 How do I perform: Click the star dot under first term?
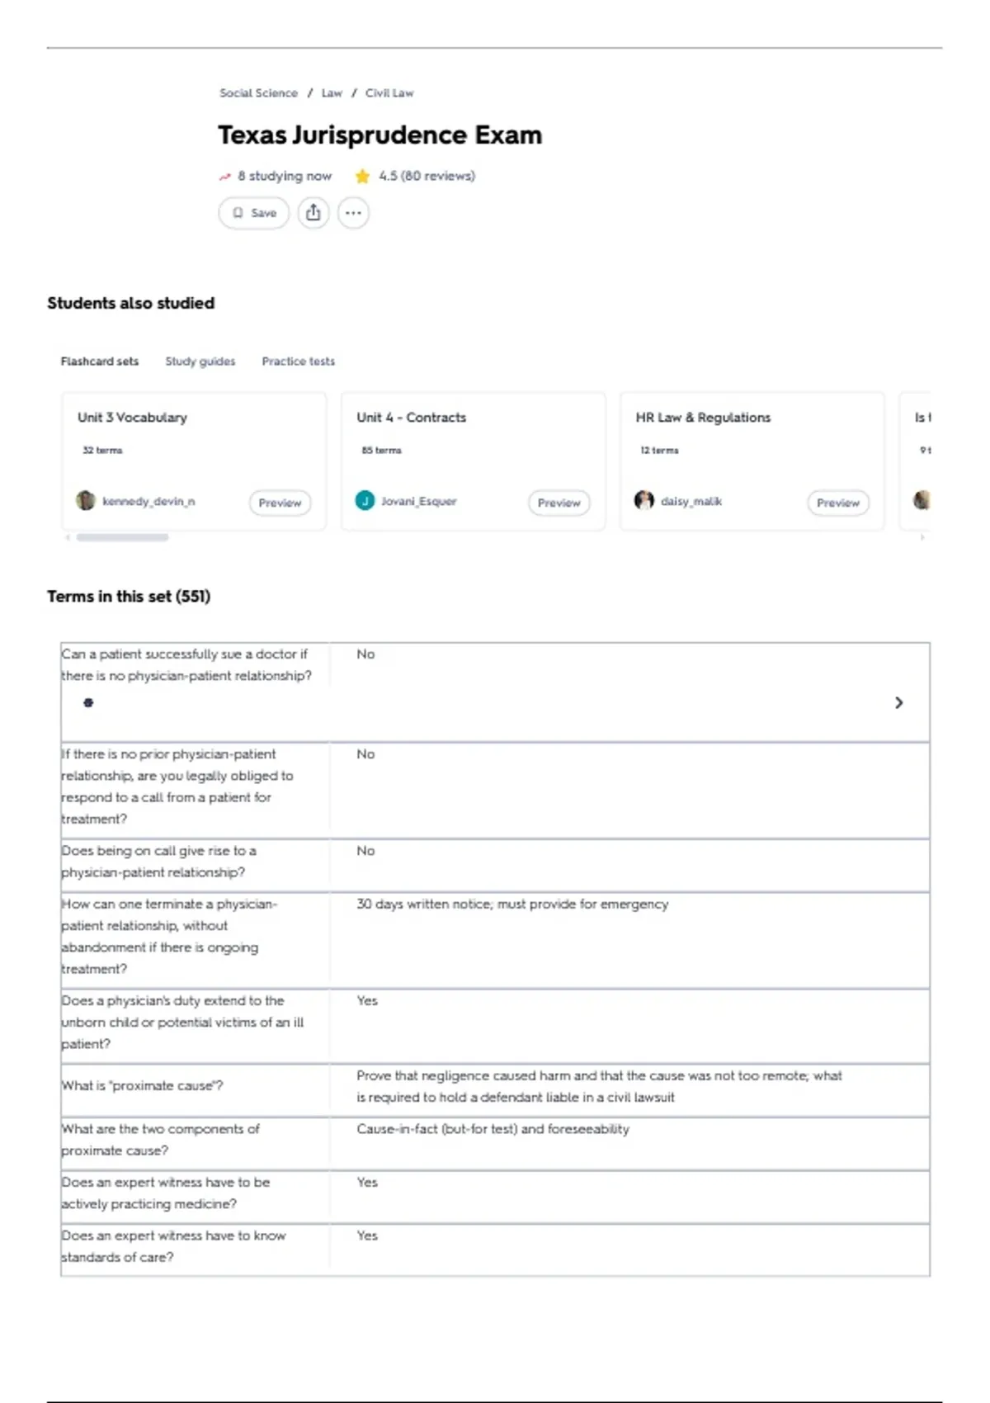point(88,703)
